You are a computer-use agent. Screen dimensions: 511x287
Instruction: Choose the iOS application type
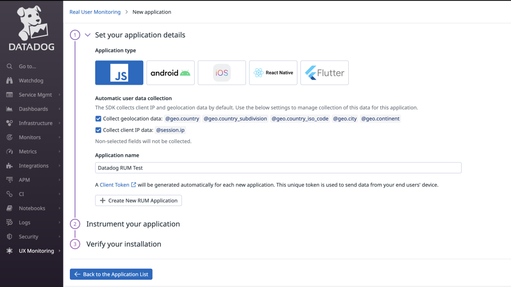[222, 72]
